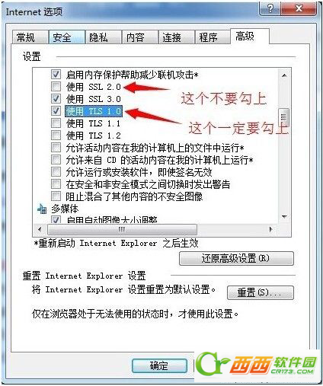Click the multimedia (多媒体) category icon

tap(42, 209)
